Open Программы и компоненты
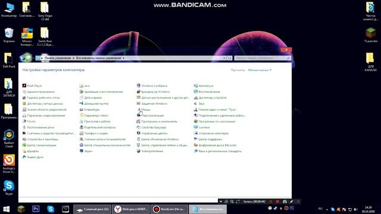Image resolution: width=381 pixels, height=214 pixels. 157,121
